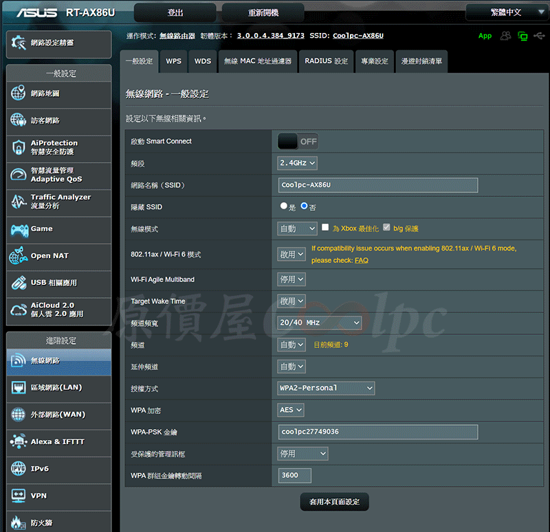Switch to the WPS tab
550x532 pixels.
click(173, 61)
